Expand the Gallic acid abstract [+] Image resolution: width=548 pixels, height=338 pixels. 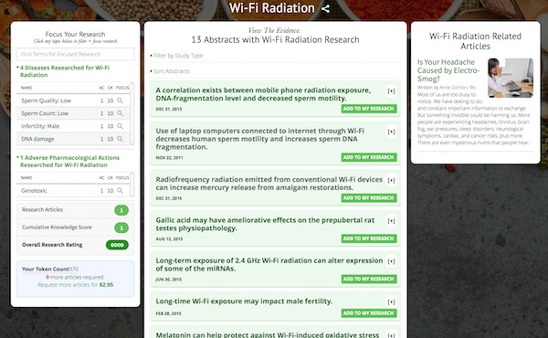click(x=392, y=221)
